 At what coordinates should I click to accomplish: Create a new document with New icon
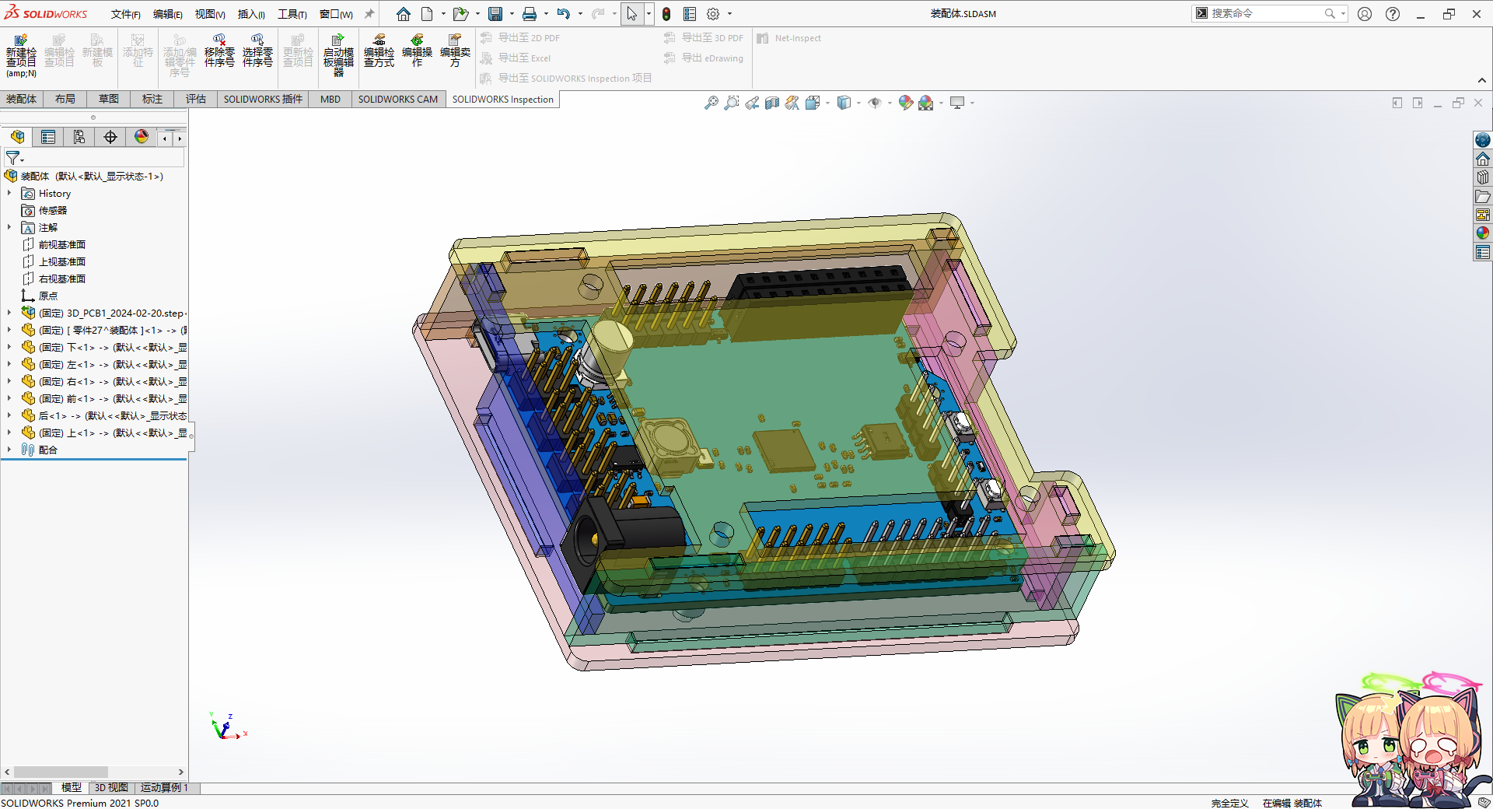(x=427, y=14)
